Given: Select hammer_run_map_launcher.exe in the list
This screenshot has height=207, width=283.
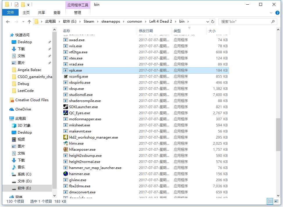Looking at the screenshot, I should tap(146, 168).
